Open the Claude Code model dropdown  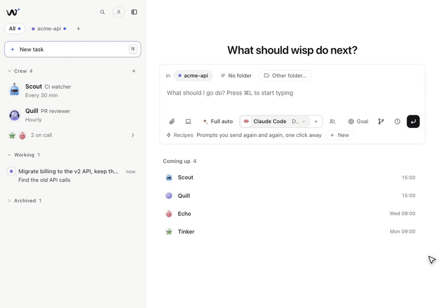click(x=275, y=121)
